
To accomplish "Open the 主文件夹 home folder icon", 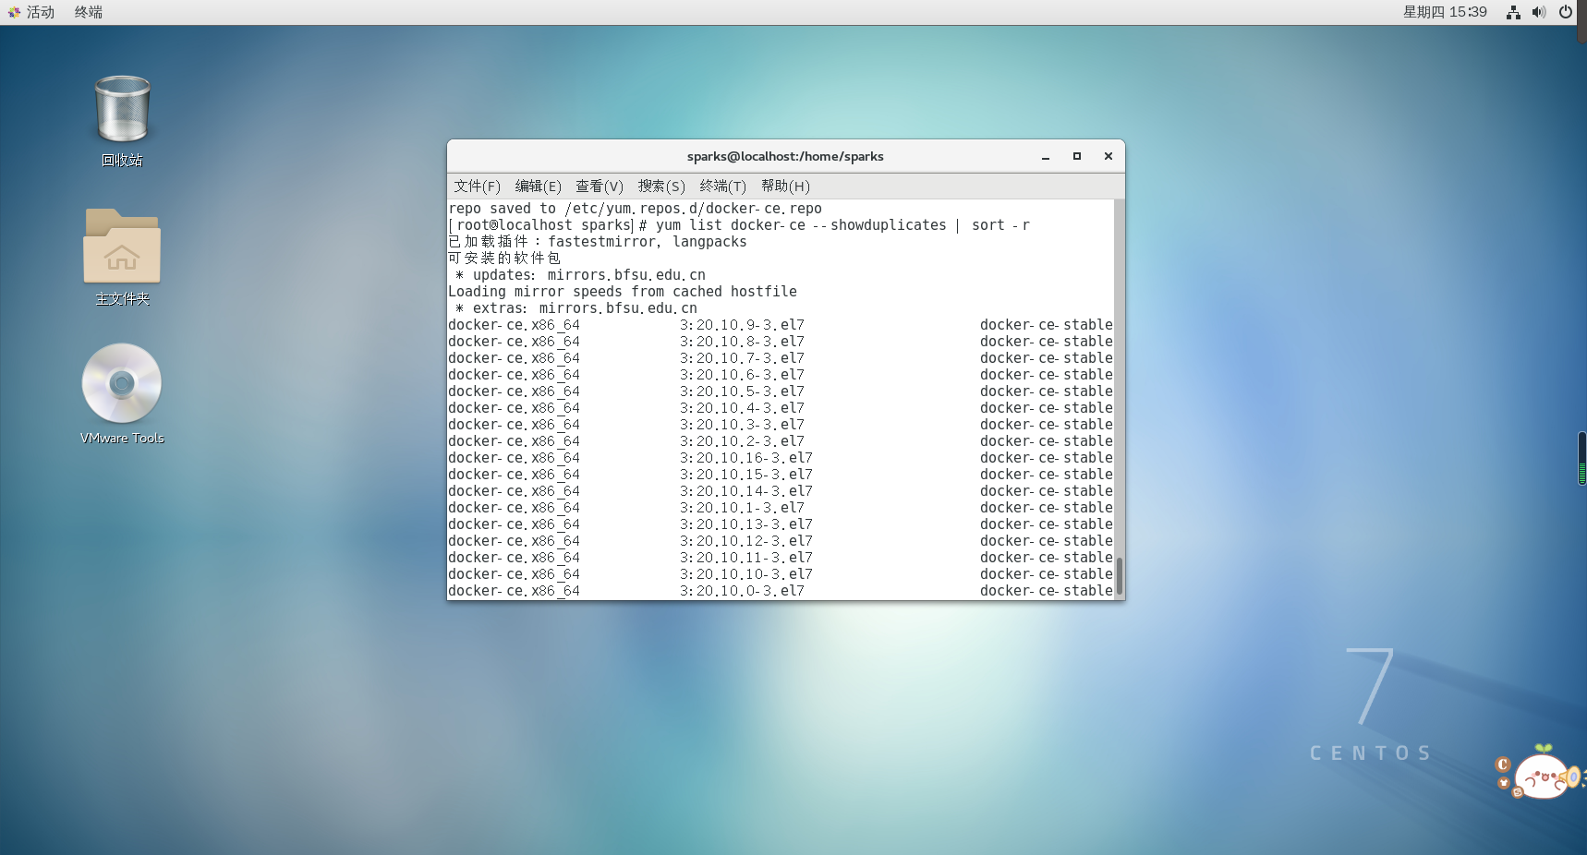I will click(x=122, y=246).
